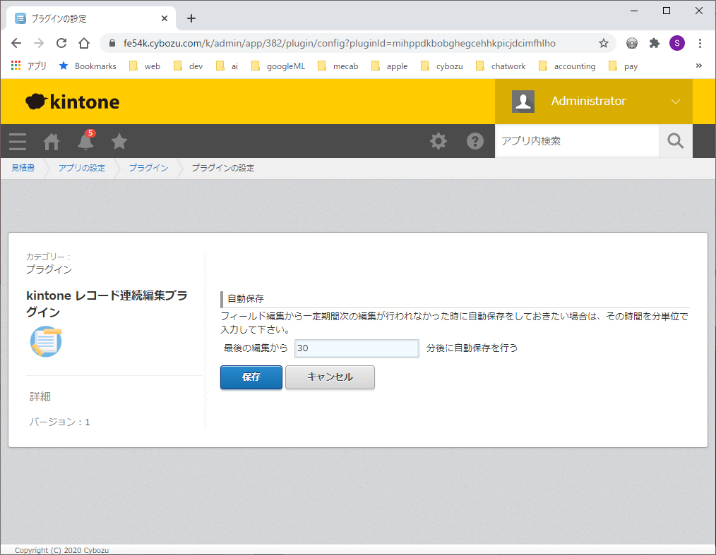Image resolution: width=716 pixels, height=555 pixels.
Task: Maximize the Chrome window
Action: point(667,11)
